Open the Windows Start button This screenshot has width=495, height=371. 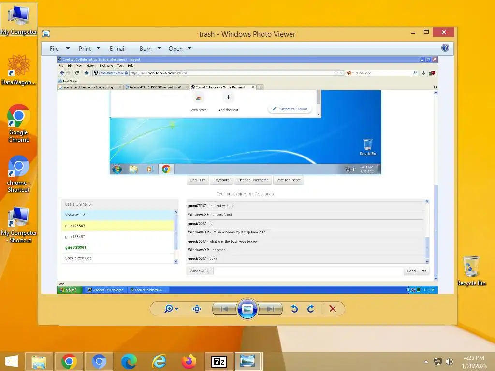click(12, 361)
